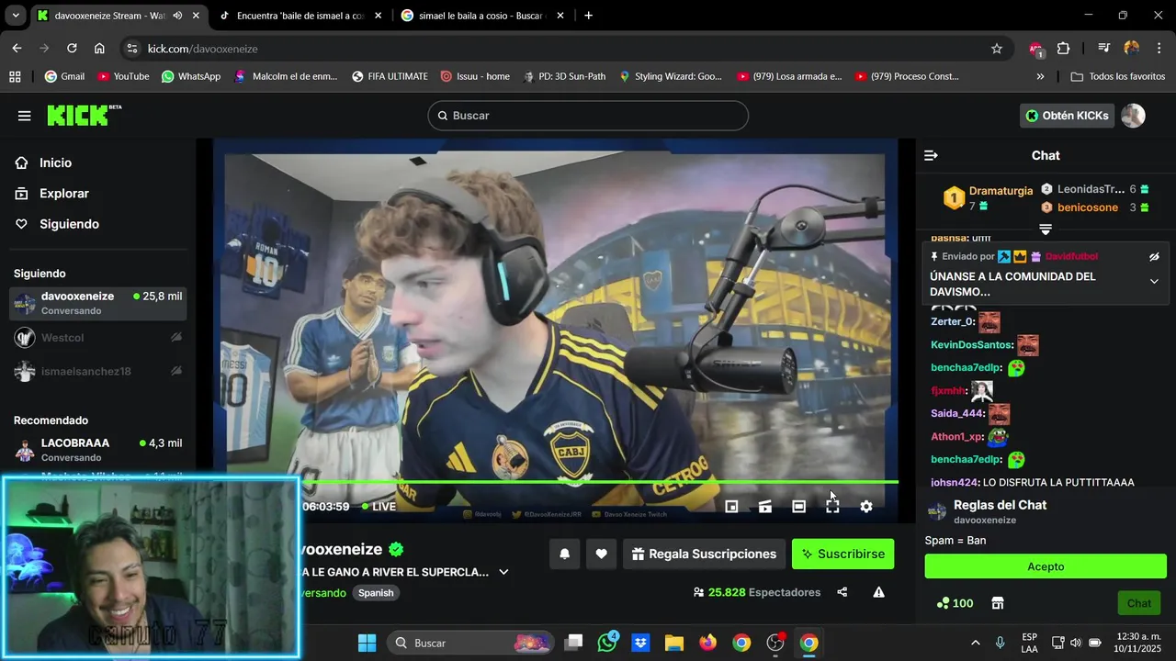Image resolution: width=1176 pixels, height=661 pixels.
Task: Show hidden system tray icons
Action: (975, 643)
